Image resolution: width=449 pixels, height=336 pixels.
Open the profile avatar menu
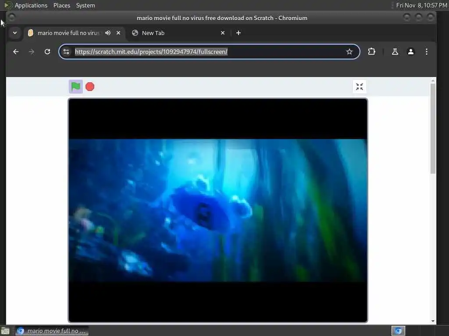pyautogui.click(x=410, y=52)
